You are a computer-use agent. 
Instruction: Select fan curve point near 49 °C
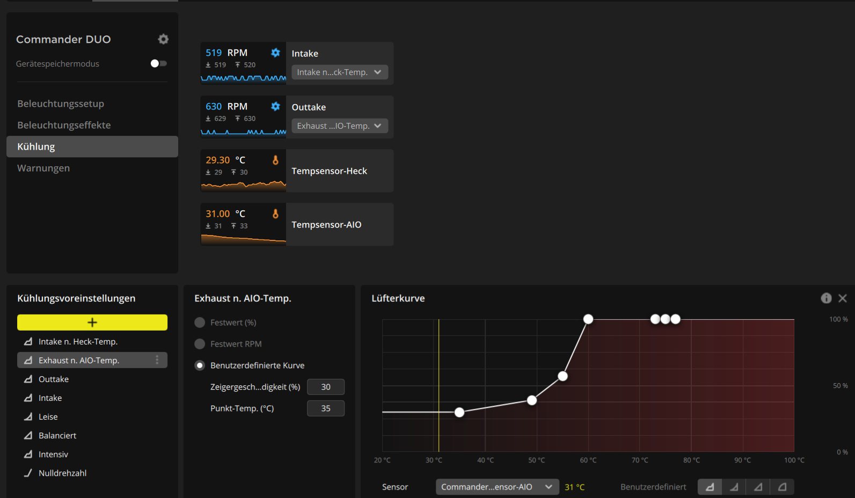click(532, 400)
